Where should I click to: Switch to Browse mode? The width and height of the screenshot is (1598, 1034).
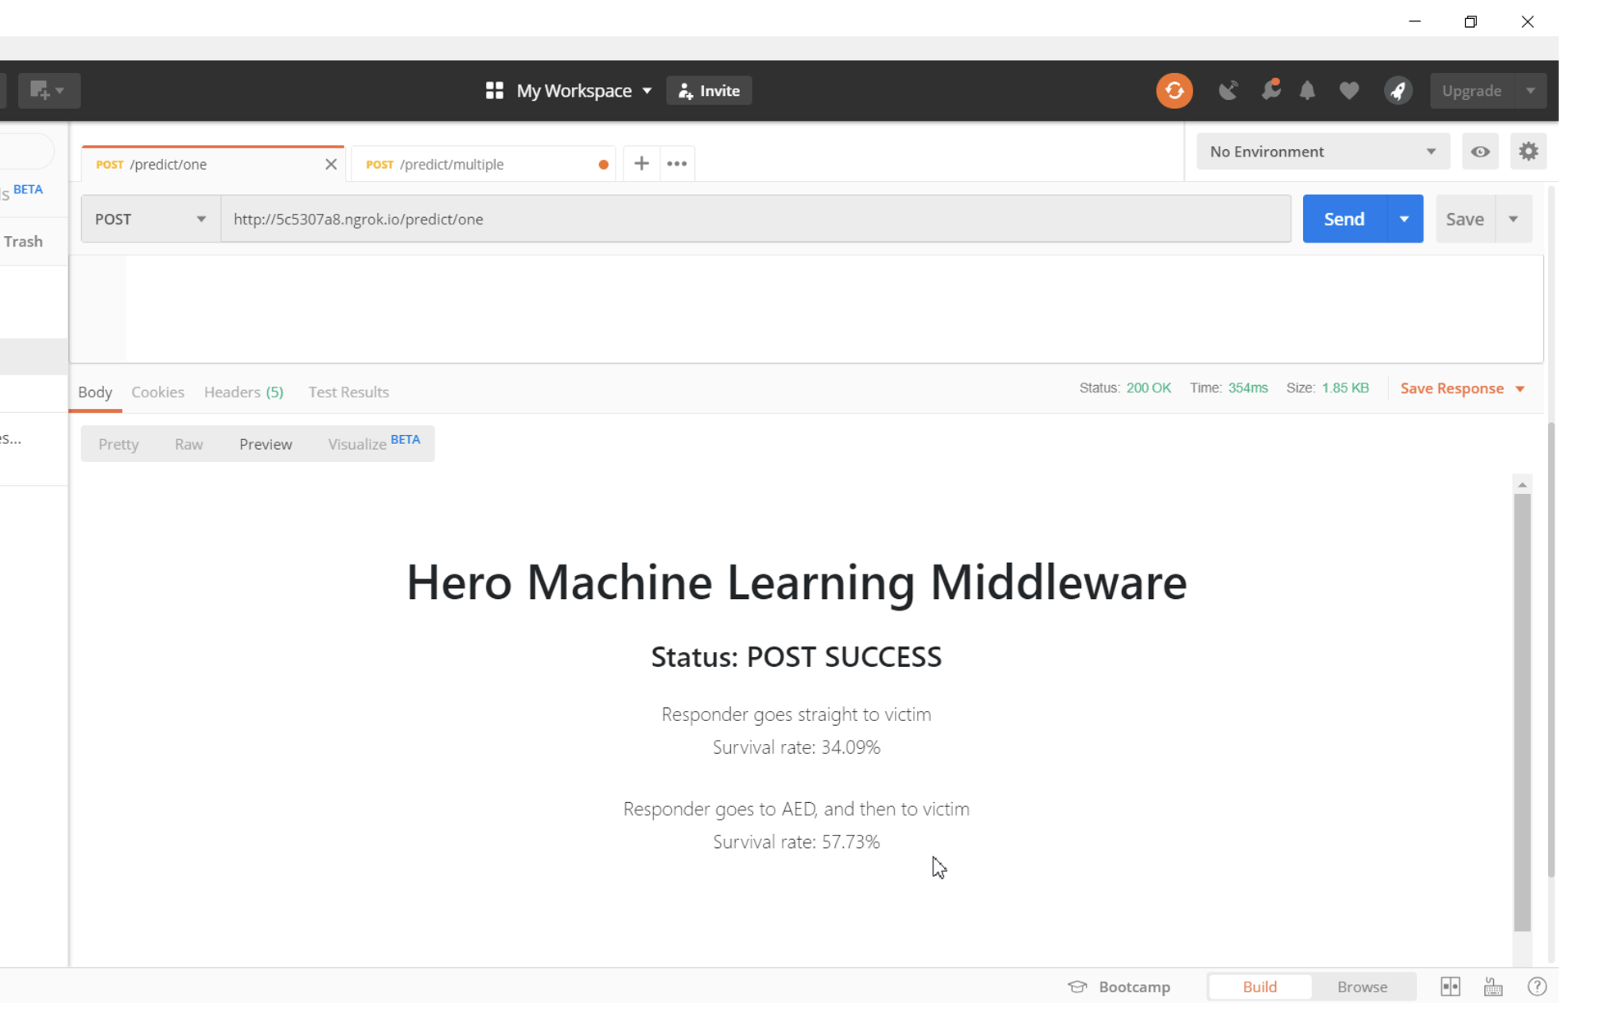1362,986
